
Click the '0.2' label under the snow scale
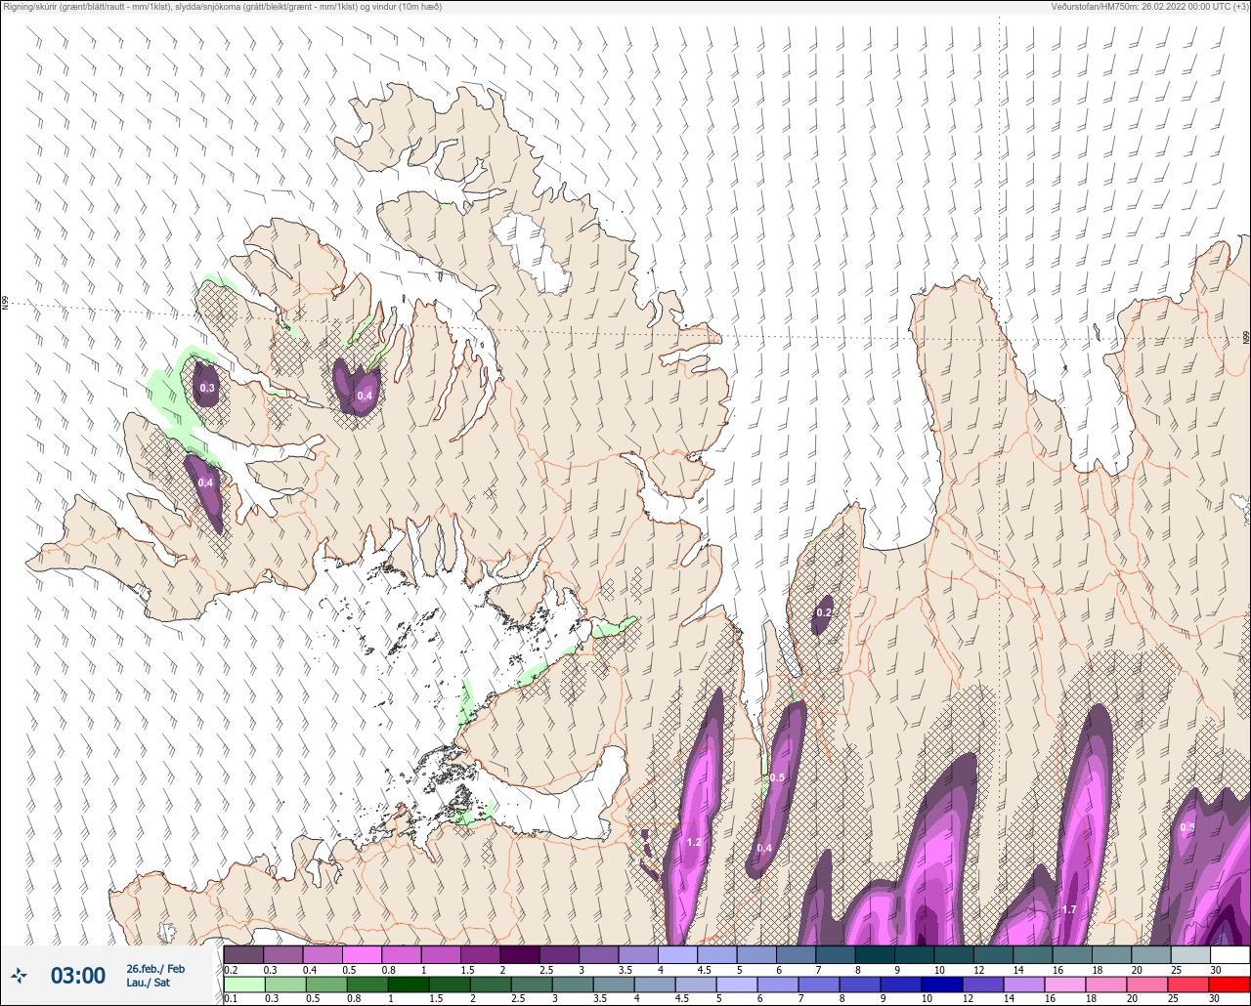coord(231,969)
